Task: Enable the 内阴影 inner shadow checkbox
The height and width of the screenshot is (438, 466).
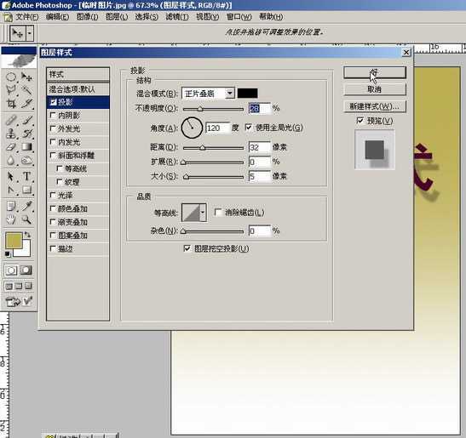Action: point(53,115)
